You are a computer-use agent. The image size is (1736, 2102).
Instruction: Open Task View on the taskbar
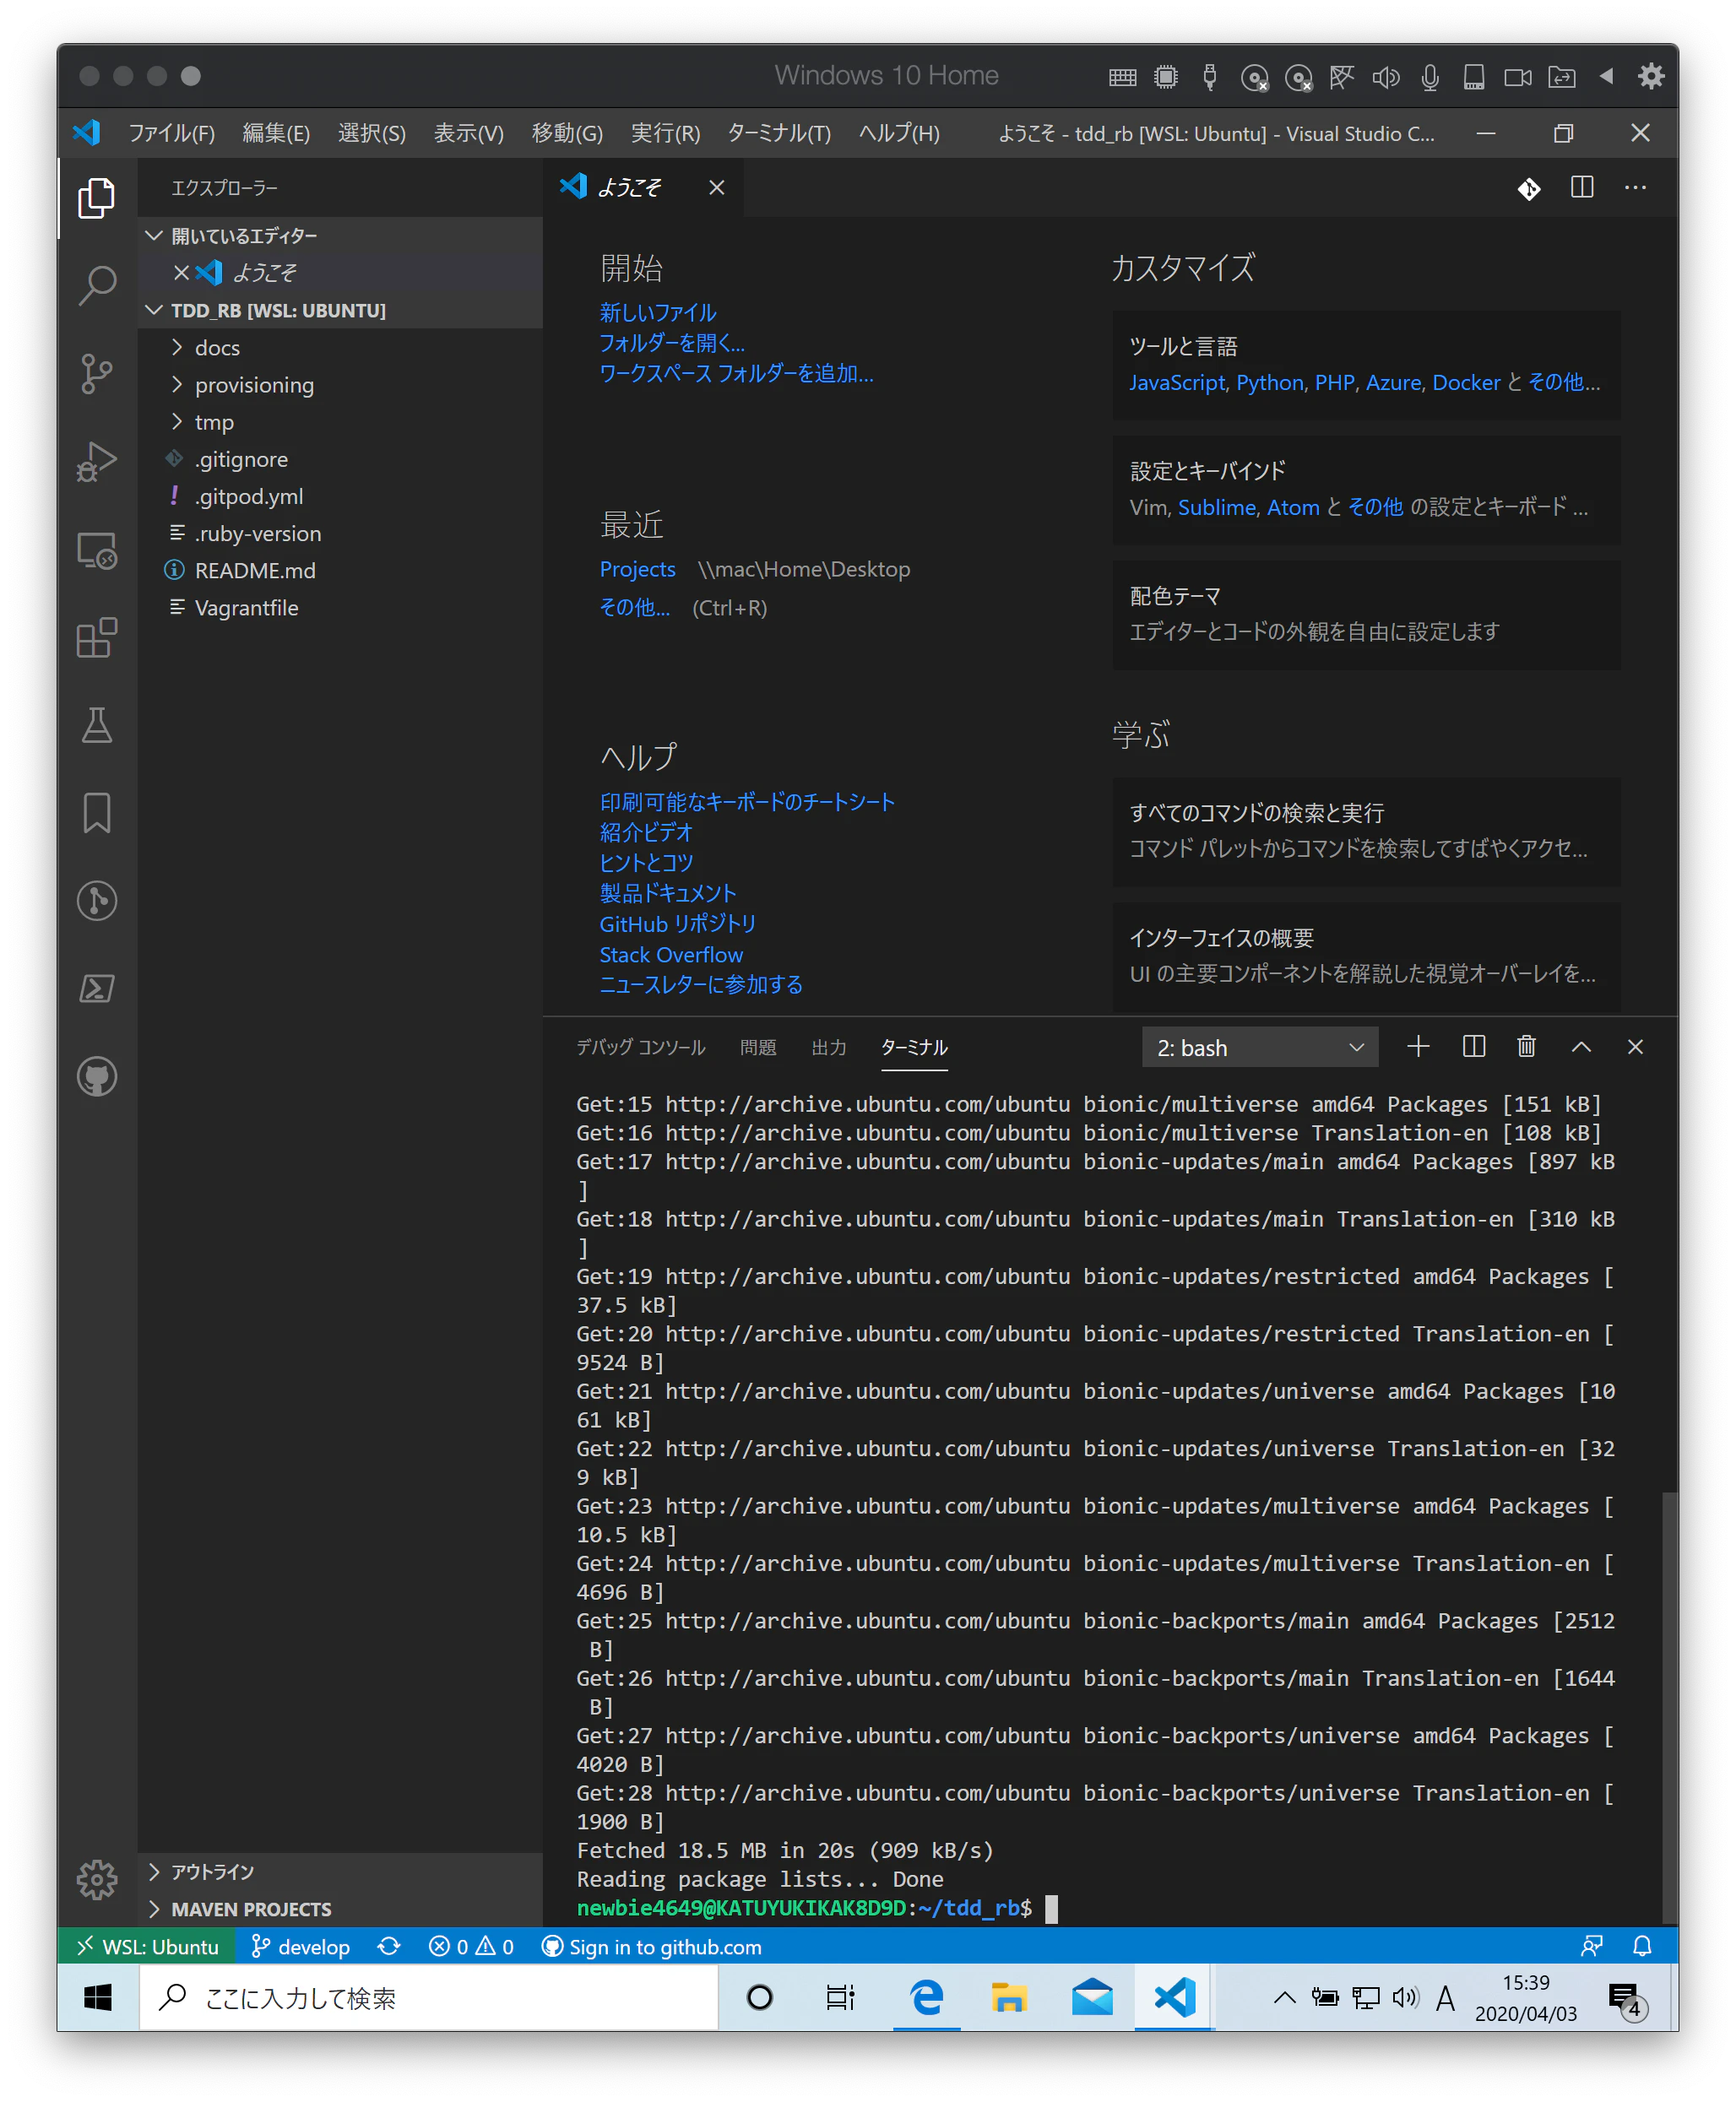pyautogui.click(x=841, y=1997)
